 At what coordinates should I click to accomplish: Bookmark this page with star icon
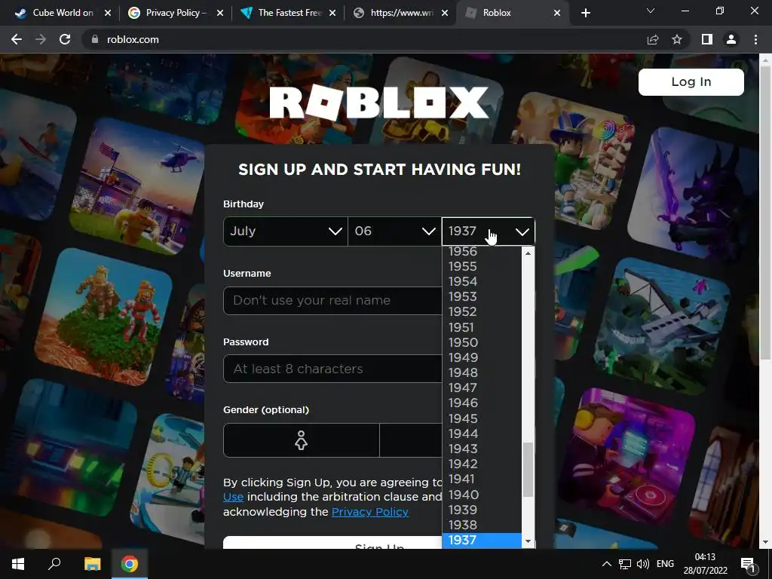677,39
